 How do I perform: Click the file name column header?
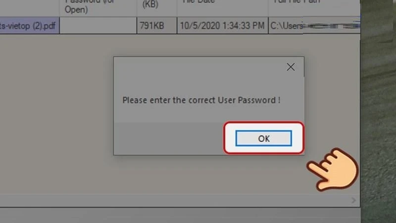[x=30, y=8]
